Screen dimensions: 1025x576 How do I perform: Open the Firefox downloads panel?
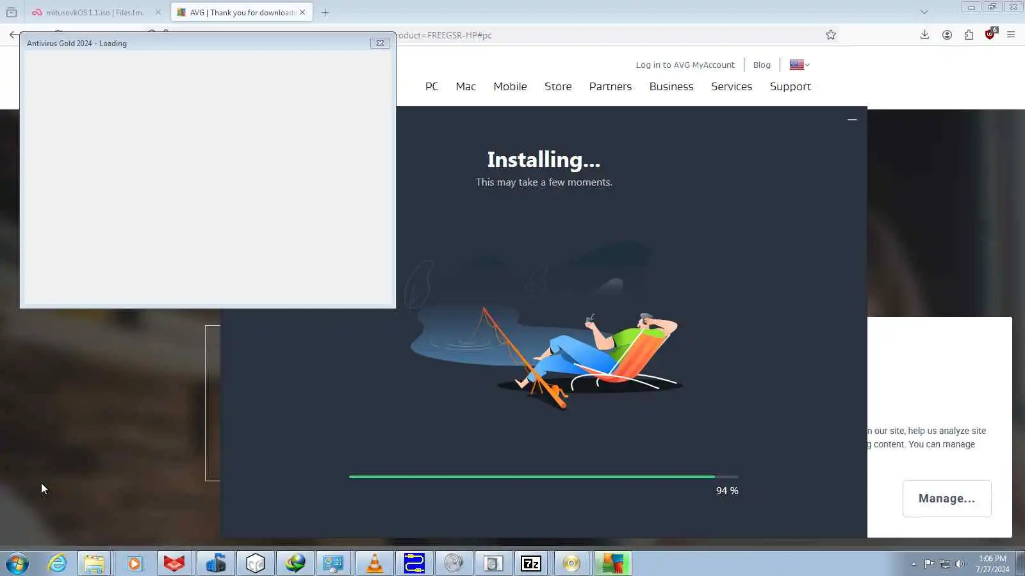point(924,35)
